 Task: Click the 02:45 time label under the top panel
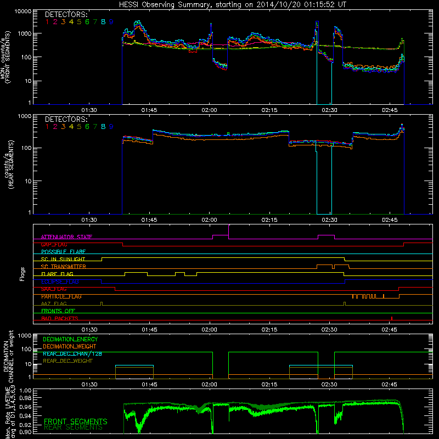pyautogui.click(x=390, y=110)
